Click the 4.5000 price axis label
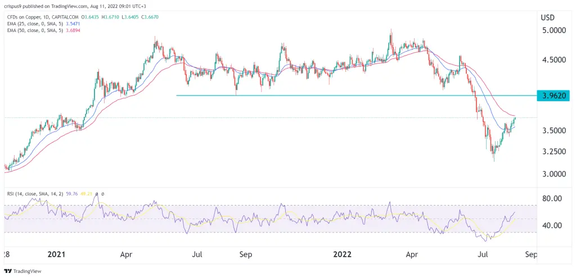The width and height of the screenshot is (576, 278). (x=555, y=60)
